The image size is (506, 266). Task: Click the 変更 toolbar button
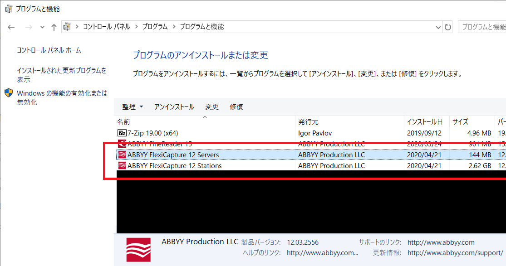211,107
